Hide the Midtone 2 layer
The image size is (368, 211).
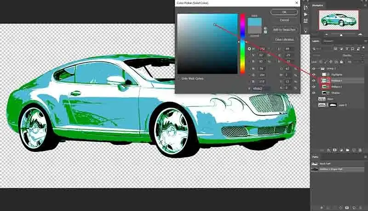[x=314, y=87]
